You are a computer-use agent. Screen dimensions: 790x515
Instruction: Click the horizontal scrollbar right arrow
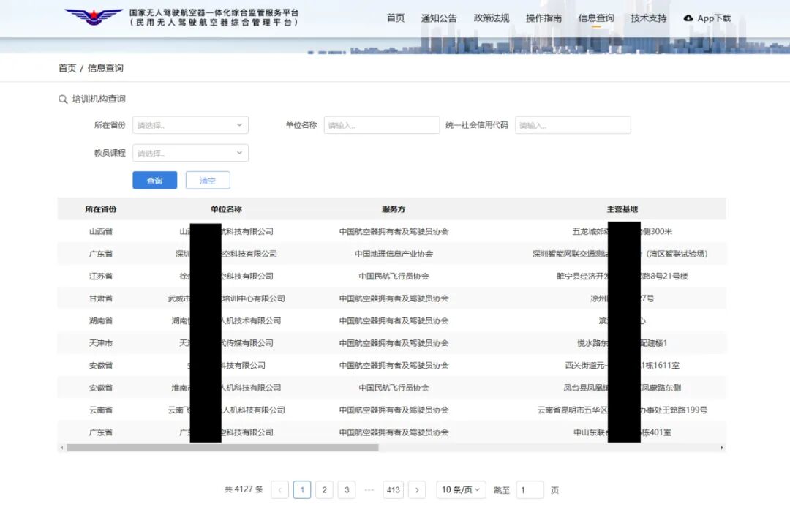tap(721, 448)
